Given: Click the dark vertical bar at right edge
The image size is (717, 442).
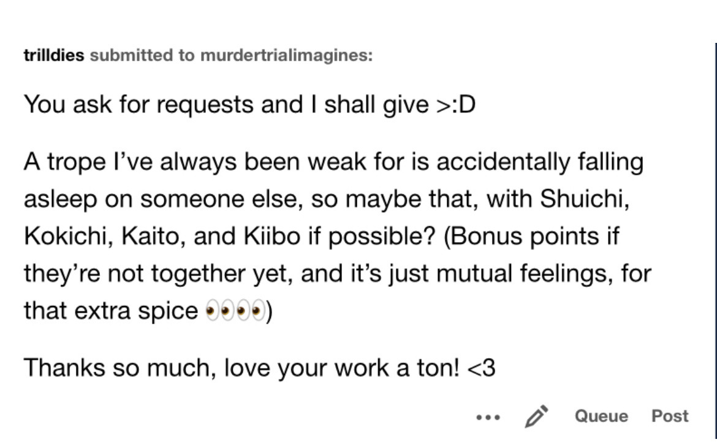Looking at the screenshot, I should click(715, 233).
